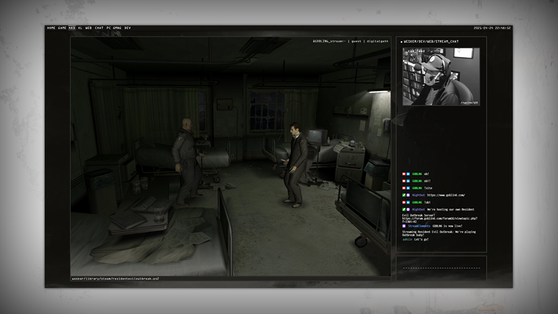The image size is (558, 314).
Task: Open Nightbot username on the hosting message
Action: [418, 209]
